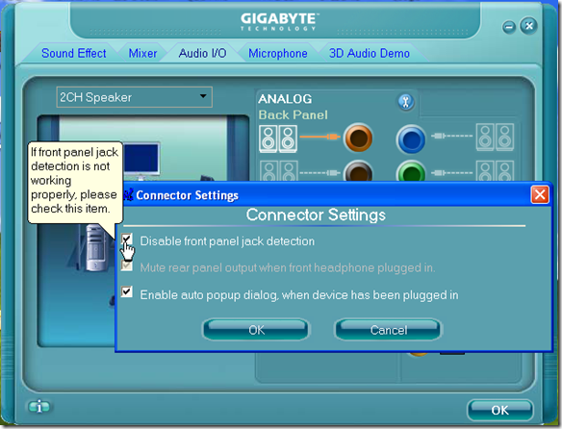Open the analog connector settings wrench icon

tap(406, 102)
